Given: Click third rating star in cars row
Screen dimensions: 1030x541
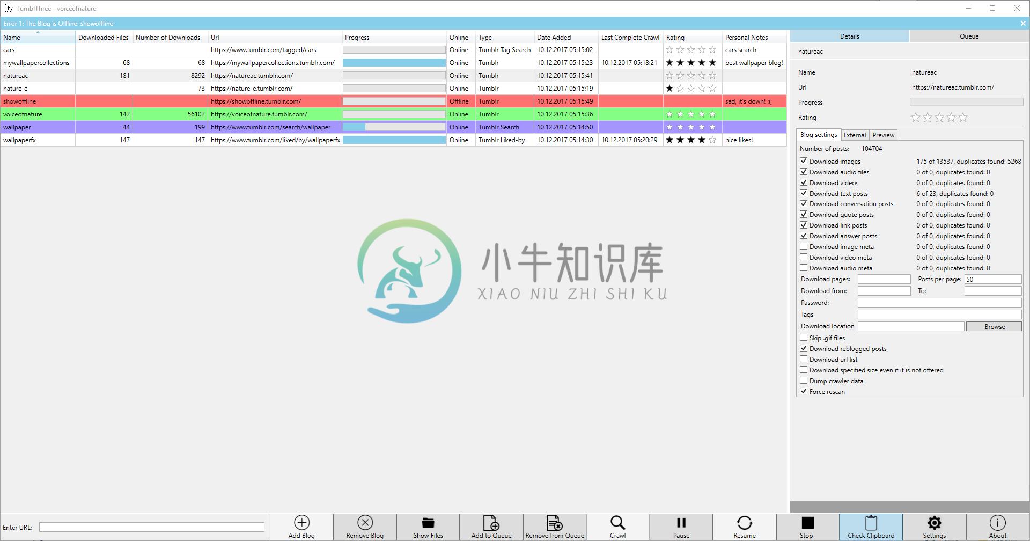Looking at the screenshot, I should pos(691,50).
